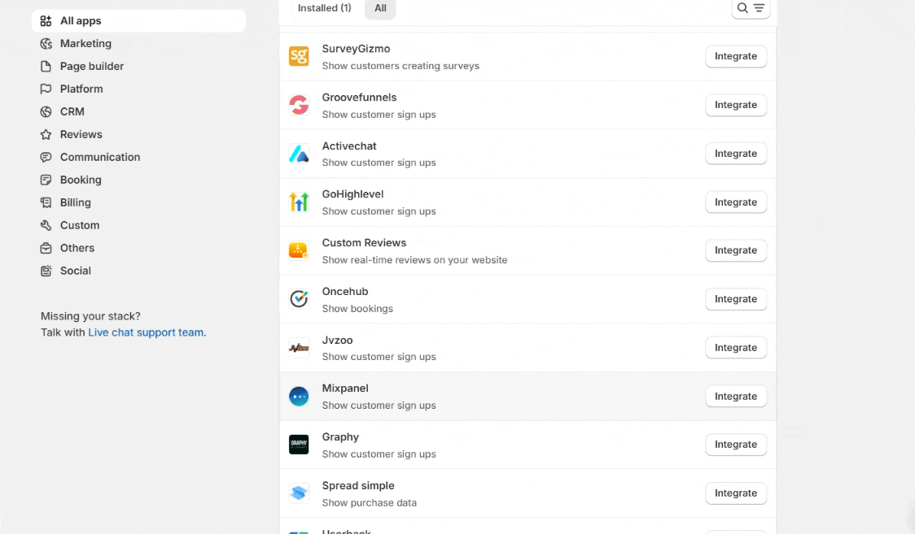Click the filter lines icon
Image resolution: width=915 pixels, height=534 pixels.
759,8
